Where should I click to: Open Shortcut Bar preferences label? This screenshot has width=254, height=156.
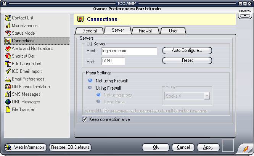click(x=23, y=56)
